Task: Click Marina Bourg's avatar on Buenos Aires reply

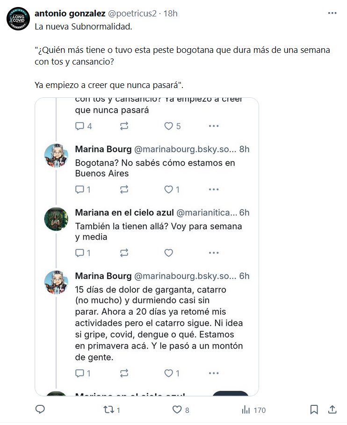Action: (x=56, y=156)
